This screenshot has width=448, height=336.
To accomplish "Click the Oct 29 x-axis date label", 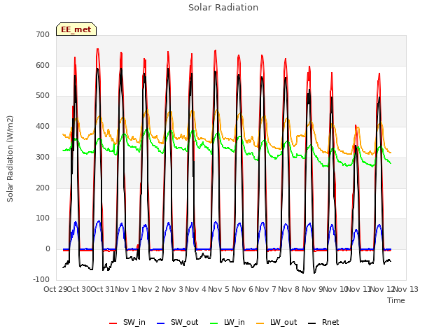I will [x=55, y=289].
